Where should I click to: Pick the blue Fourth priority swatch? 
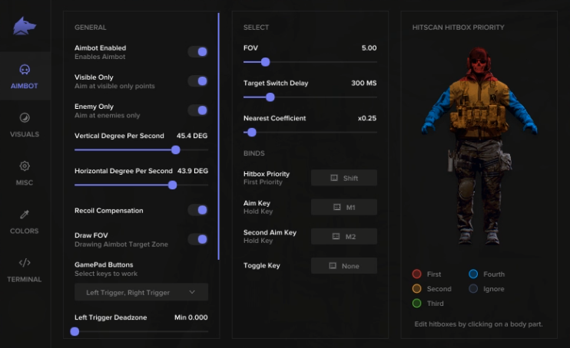tap(473, 274)
